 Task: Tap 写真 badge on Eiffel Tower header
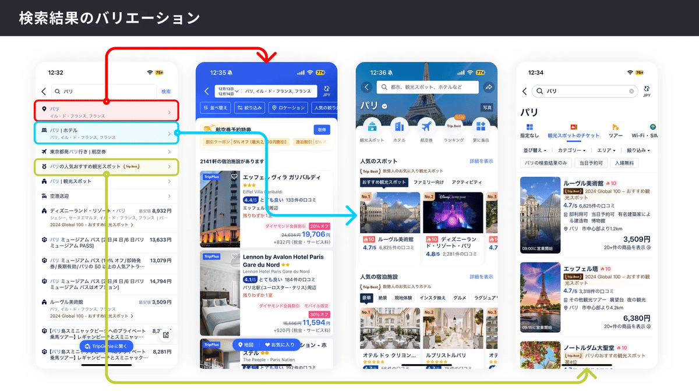pos(487,108)
